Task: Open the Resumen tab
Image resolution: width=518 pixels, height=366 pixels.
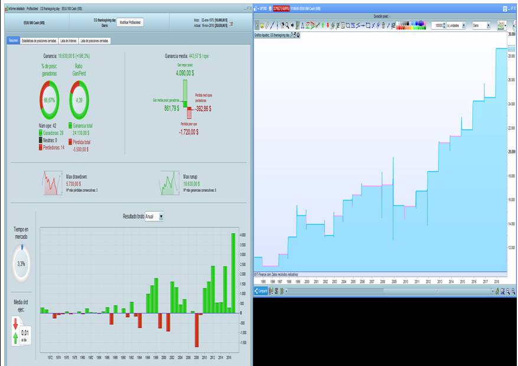Action: pyautogui.click(x=13, y=41)
